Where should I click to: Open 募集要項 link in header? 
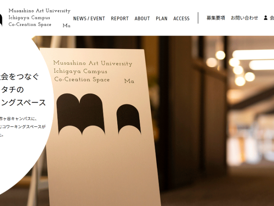(x=216, y=18)
